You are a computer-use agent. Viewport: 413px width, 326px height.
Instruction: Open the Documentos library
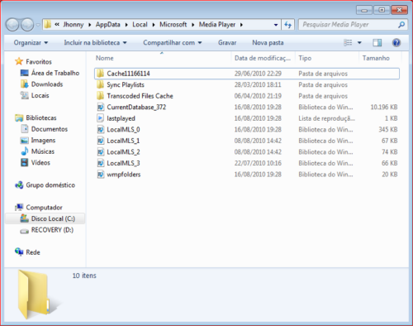click(50, 129)
